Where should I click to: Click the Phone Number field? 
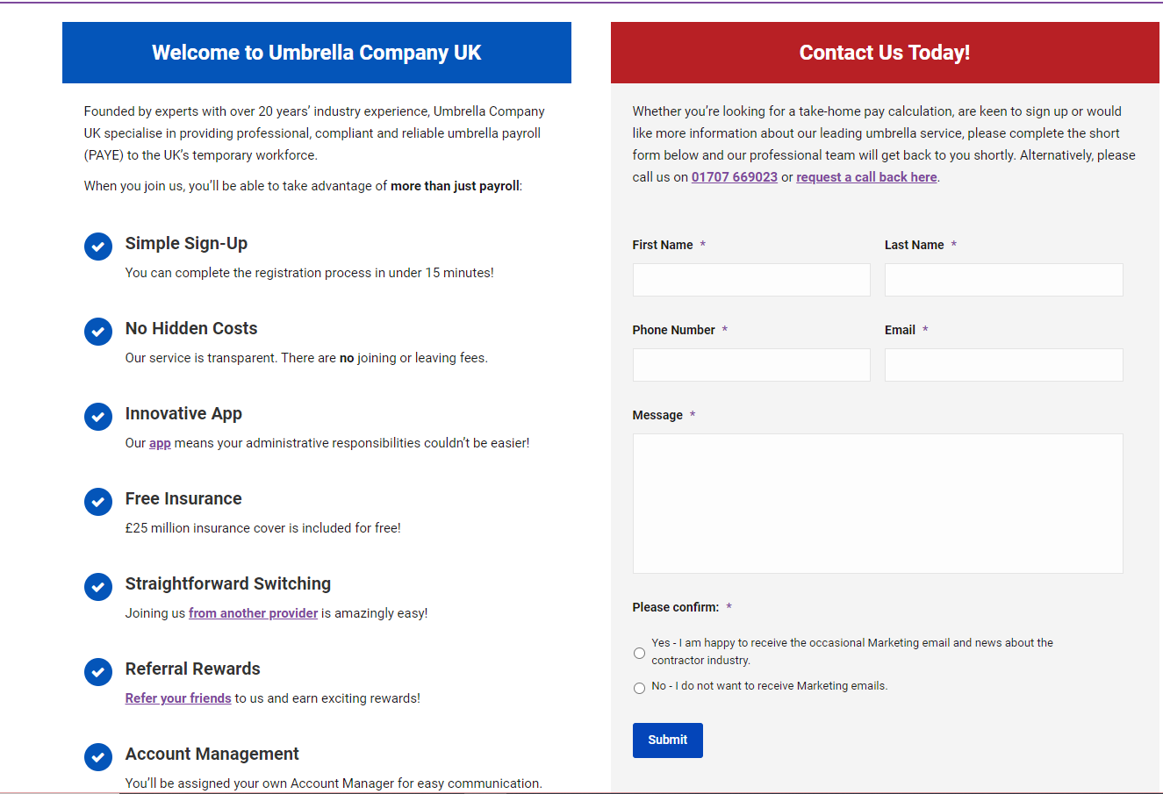point(750,364)
